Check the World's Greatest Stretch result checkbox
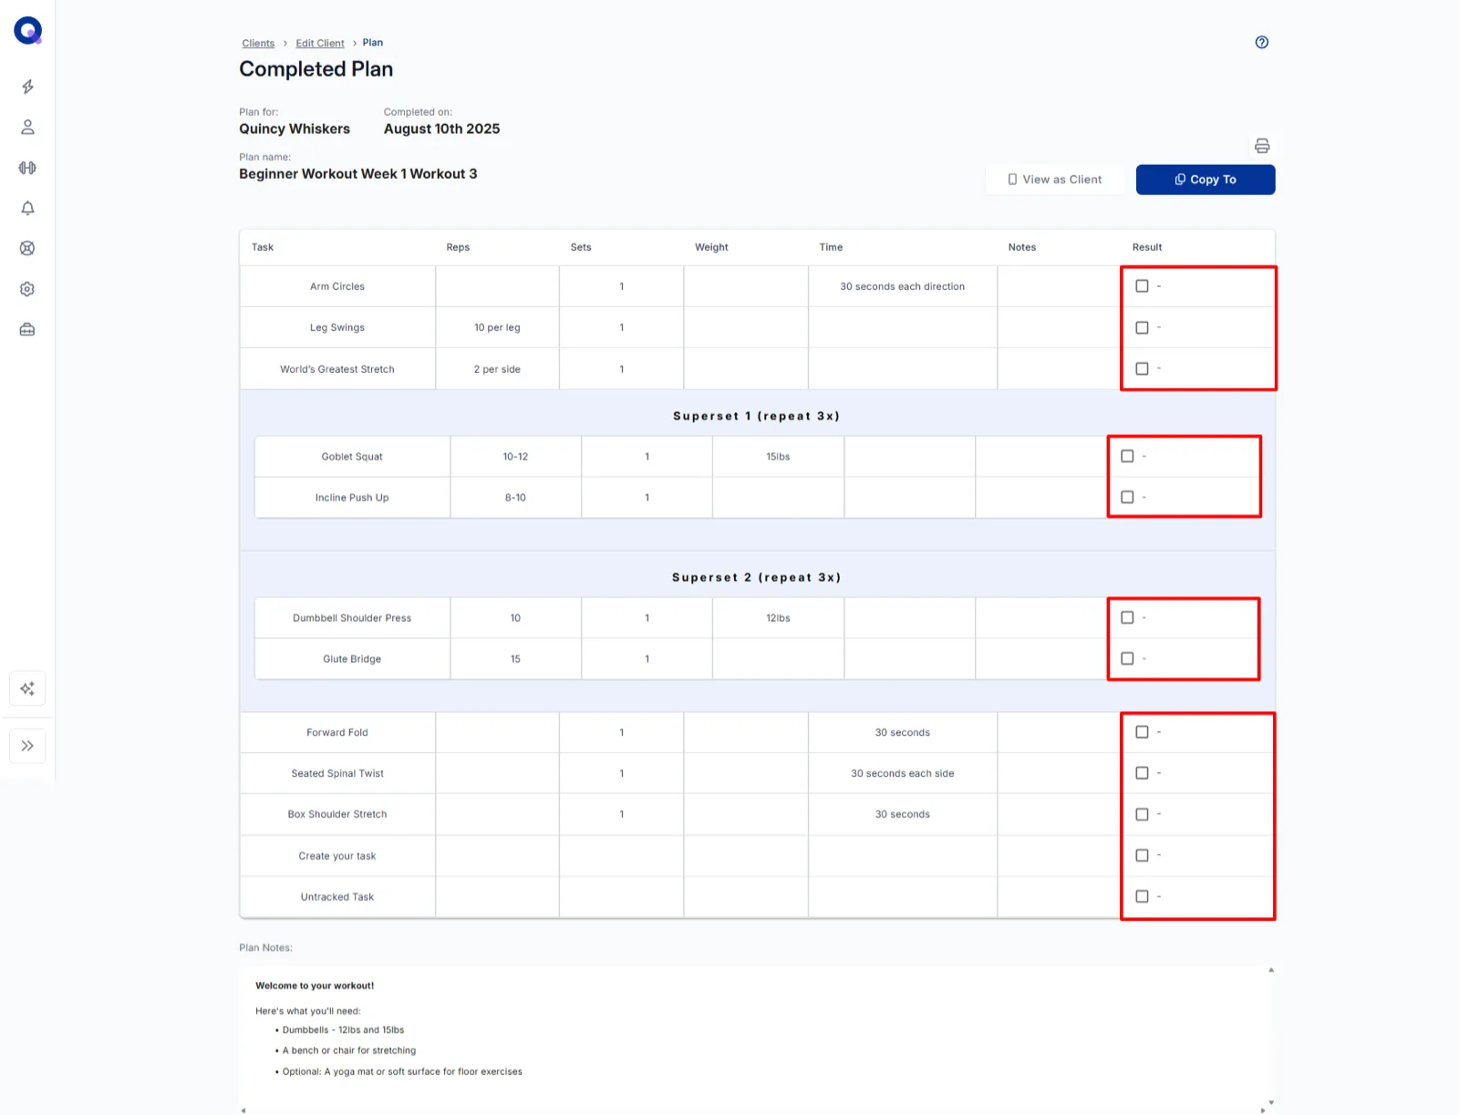The width and height of the screenshot is (1459, 1115). tap(1142, 368)
